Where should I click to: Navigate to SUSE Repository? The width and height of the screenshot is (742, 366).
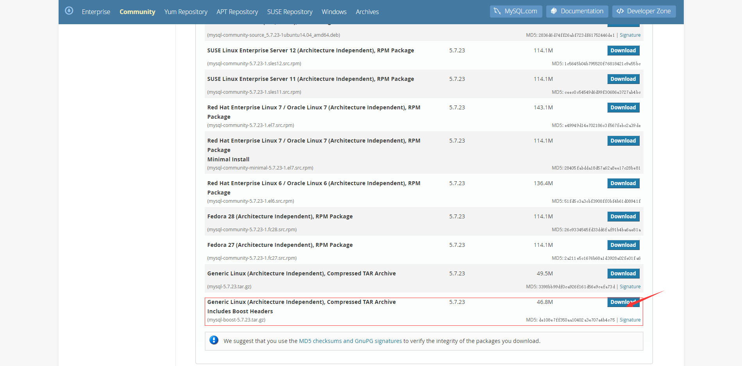click(290, 12)
